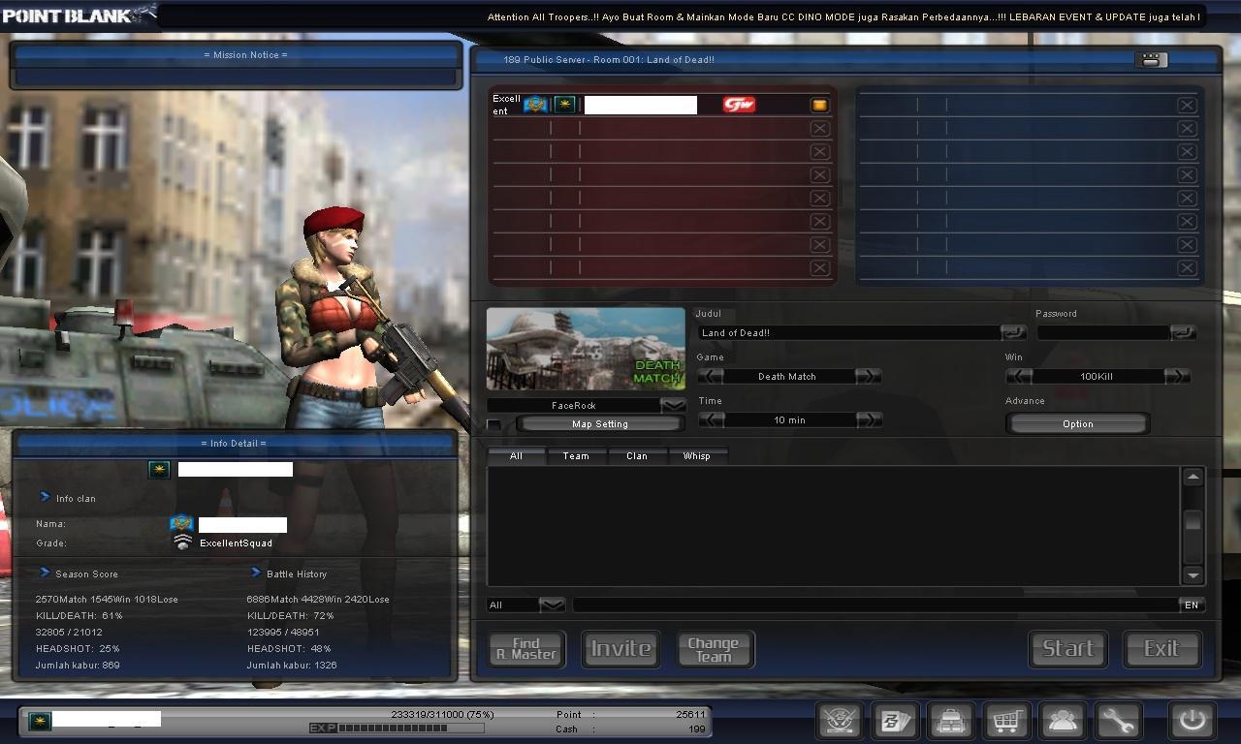Viewport: 1241px width, 744px height.
Task: Click the blue clan emblem in first slot
Action: click(536, 105)
